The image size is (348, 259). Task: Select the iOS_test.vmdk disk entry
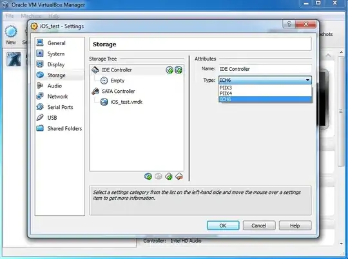coord(126,102)
